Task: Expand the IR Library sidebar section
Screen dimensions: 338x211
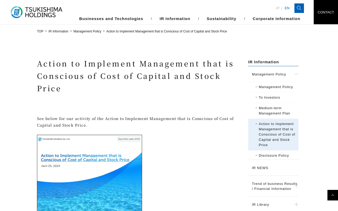Action: point(296,204)
